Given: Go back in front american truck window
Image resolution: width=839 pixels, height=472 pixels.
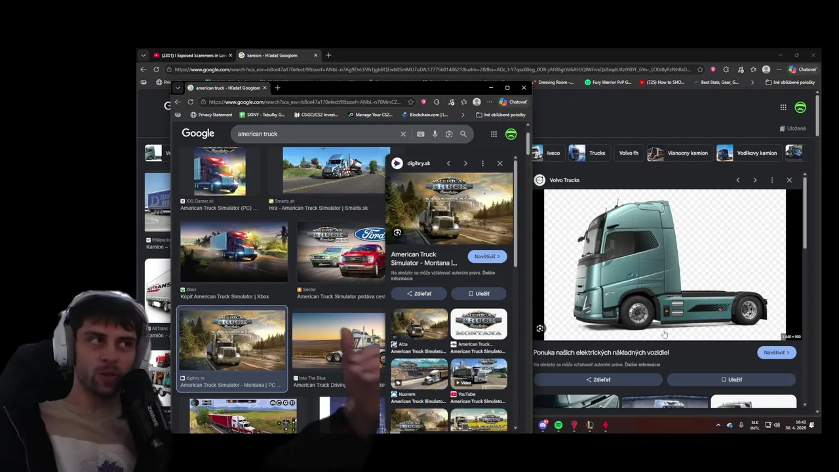Looking at the screenshot, I should point(178,102).
